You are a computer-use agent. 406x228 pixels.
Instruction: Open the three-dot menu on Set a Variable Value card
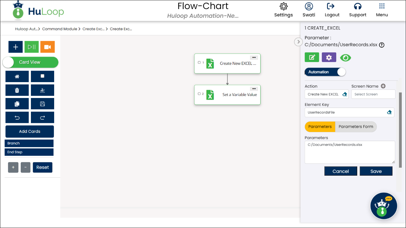[254, 89]
